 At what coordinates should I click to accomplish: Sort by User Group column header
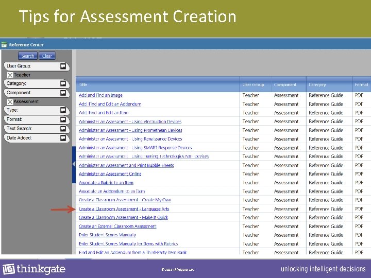(253, 84)
